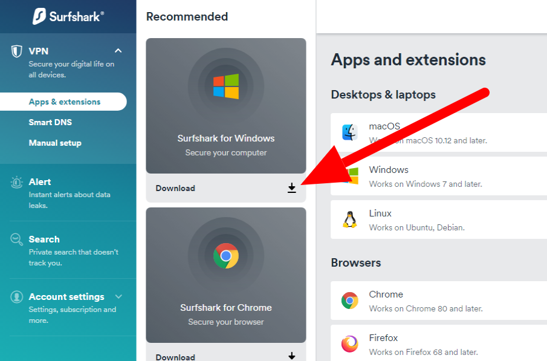Click the Linux penguin icon
This screenshot has width=547, height=361.
[x=350, y=220]
